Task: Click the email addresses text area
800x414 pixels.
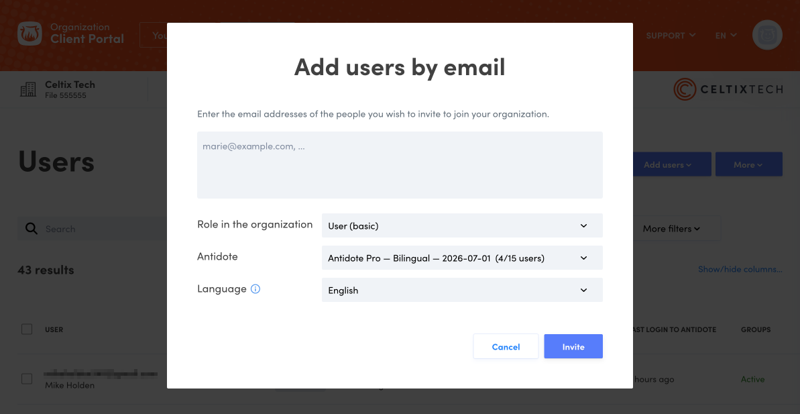Action: pyautogui.click(x=400, y=164)
